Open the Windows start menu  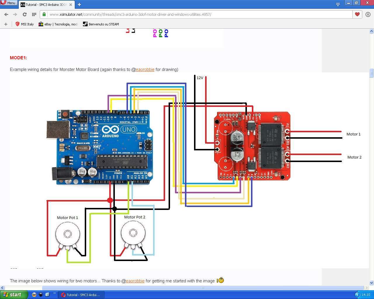(x=14, y=295)
